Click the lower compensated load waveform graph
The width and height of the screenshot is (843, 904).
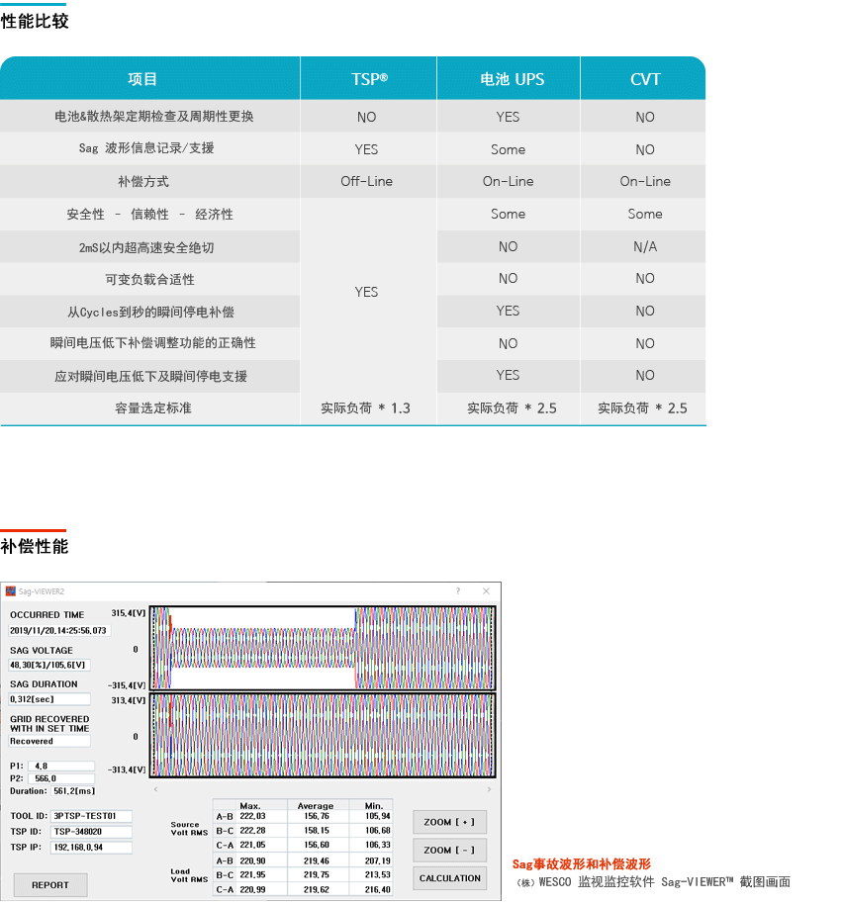(x=323, y=735)
